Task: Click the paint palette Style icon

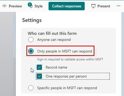Action: (x=30, y=5)
